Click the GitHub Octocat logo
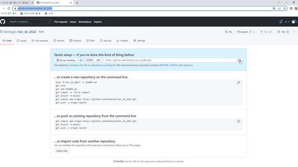 pyautogui.click(x=3, y=22)
